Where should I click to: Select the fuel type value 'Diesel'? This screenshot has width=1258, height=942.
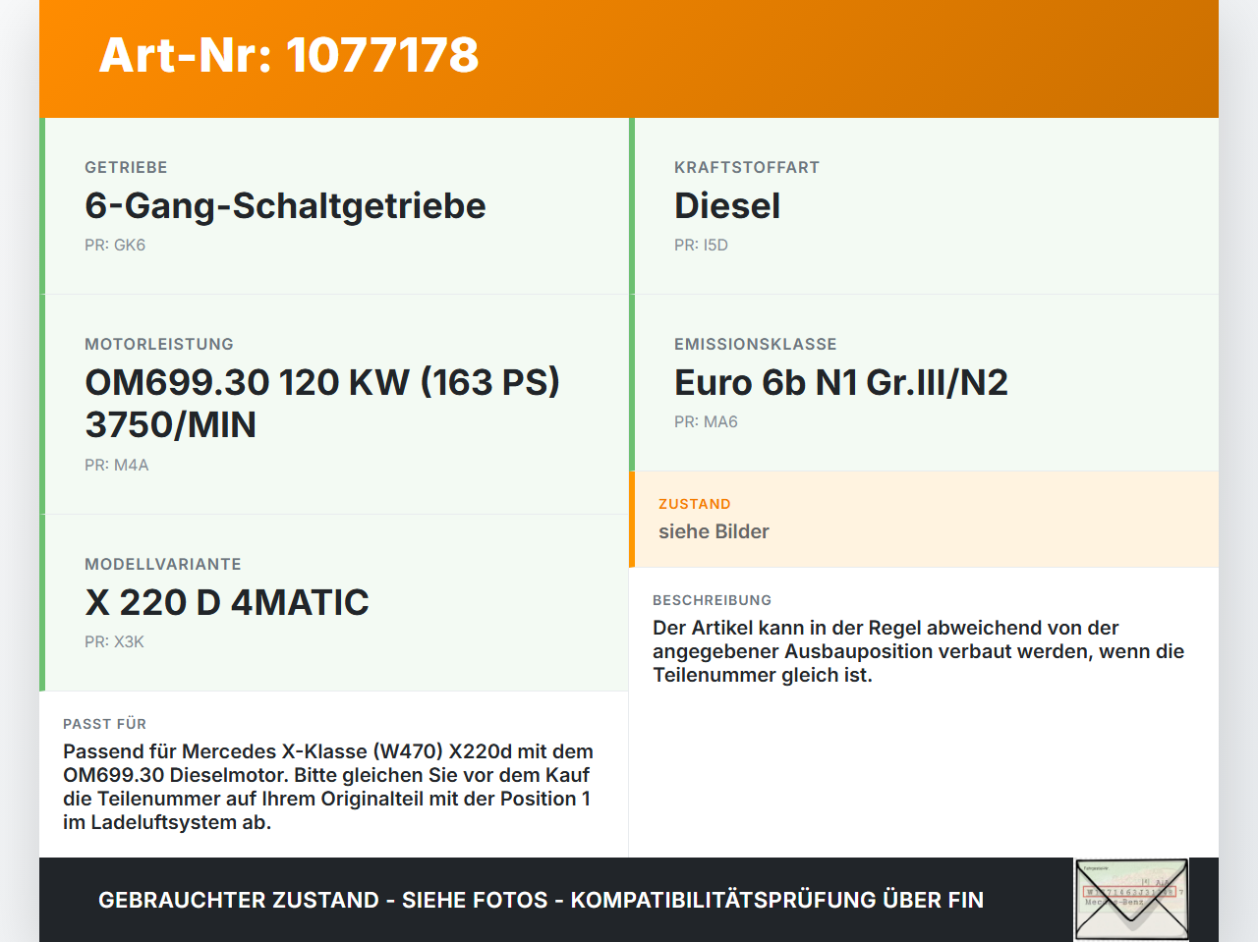point(727,205)
